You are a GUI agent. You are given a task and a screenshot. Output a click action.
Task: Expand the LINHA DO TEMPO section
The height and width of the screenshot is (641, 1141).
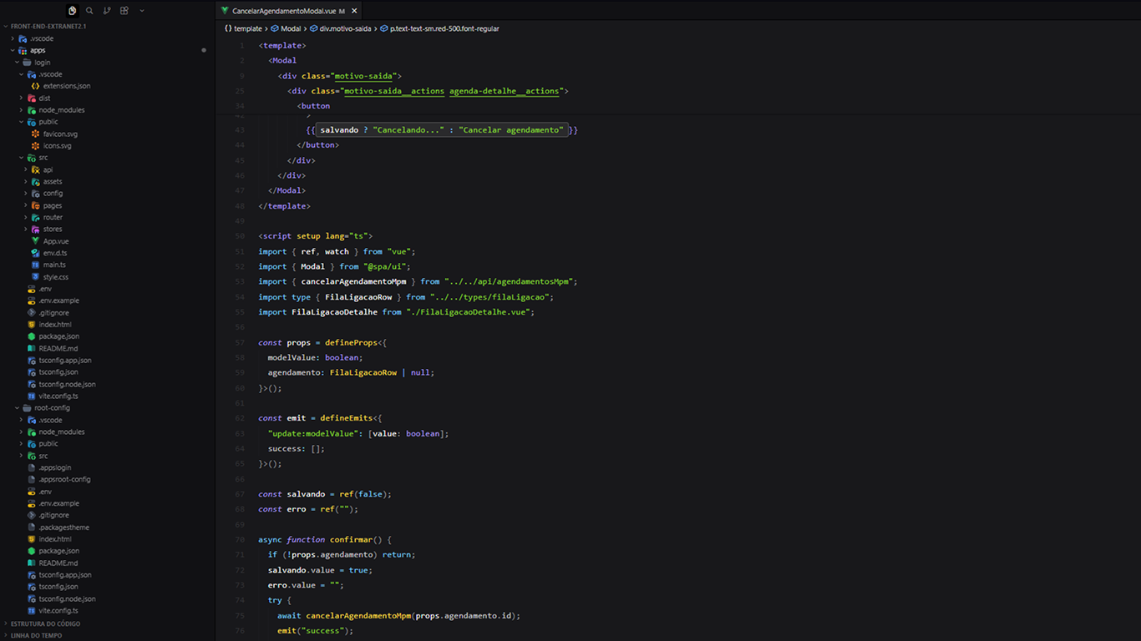coord(36,635)
